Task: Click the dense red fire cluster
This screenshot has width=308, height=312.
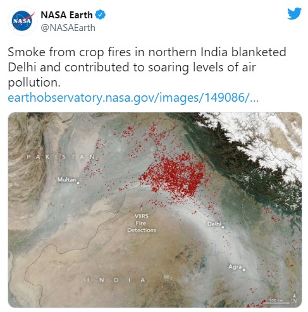Action: tap(175, 176)
